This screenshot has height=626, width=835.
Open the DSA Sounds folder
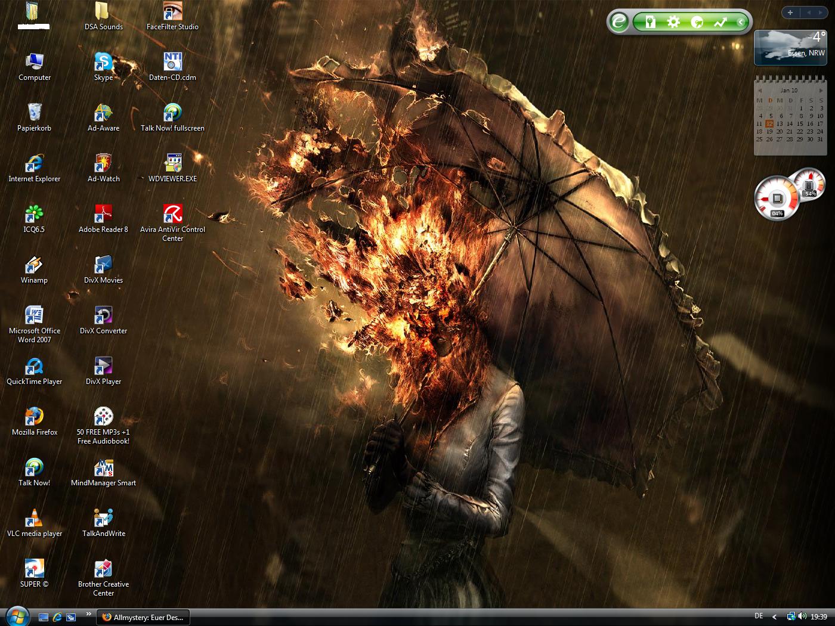(103, 16)
